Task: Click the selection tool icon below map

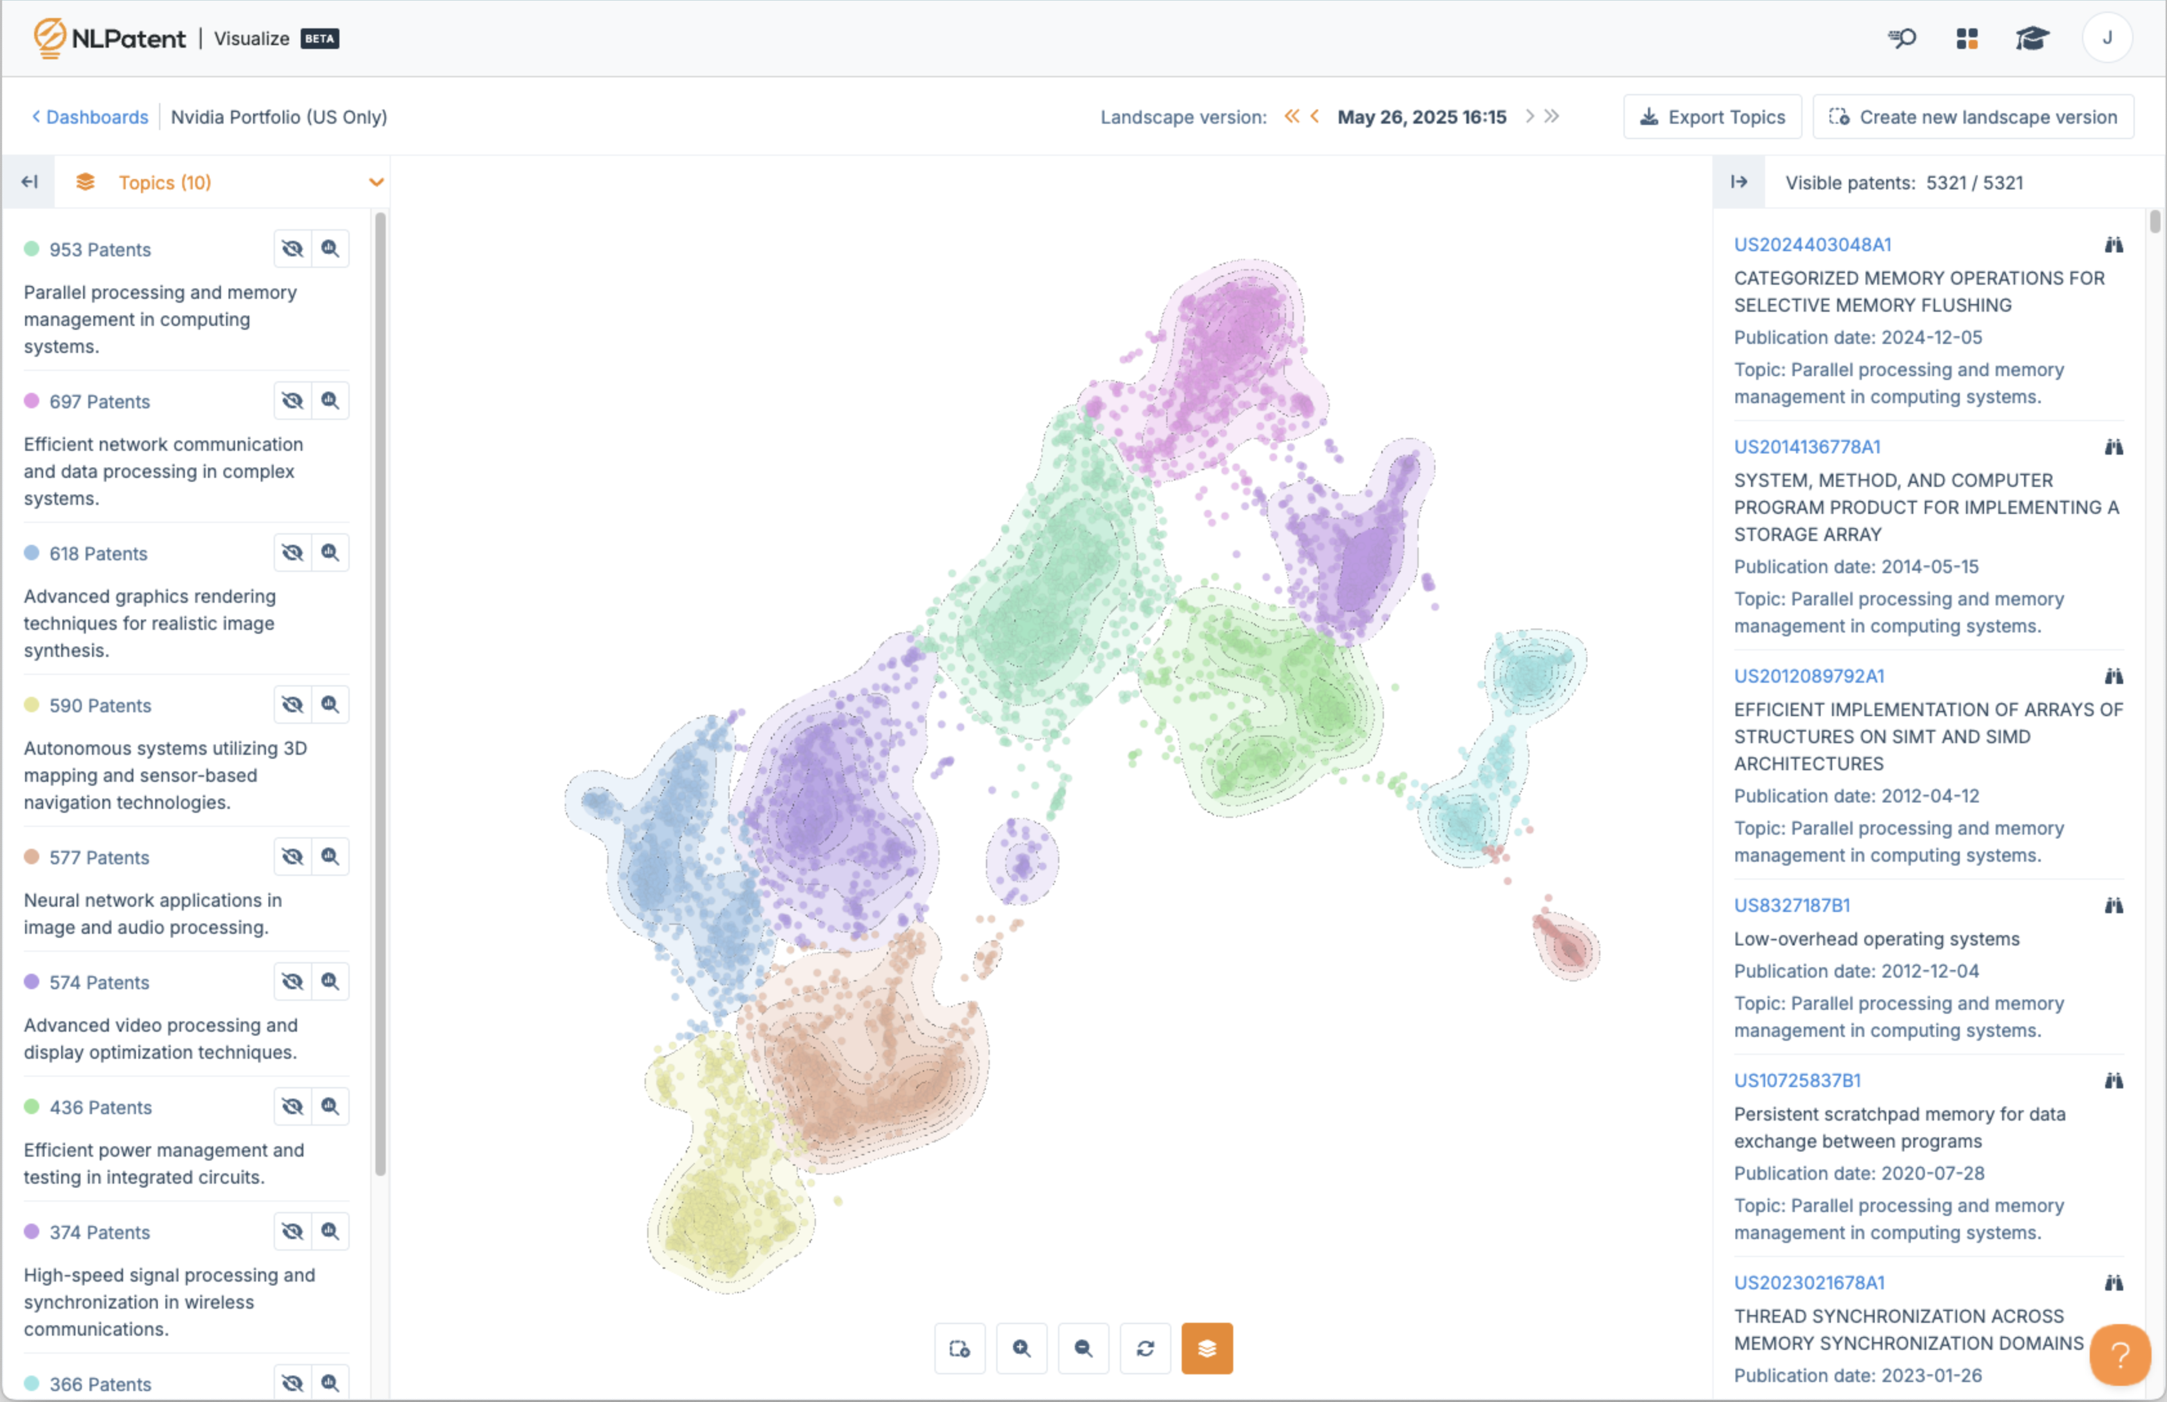Action: pyautogui.click(x=960, y=1349)
